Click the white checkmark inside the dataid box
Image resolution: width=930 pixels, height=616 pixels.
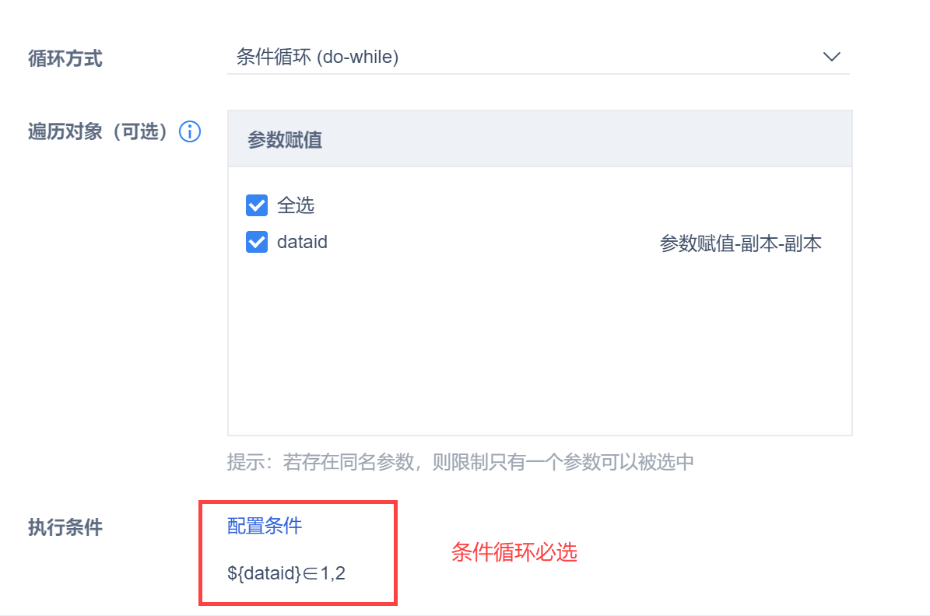point(257,243)
